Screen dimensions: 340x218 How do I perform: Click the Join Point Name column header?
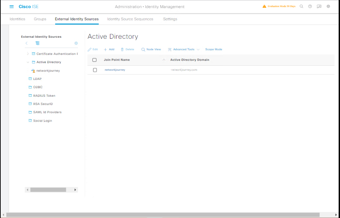click(x=117, y=60)
